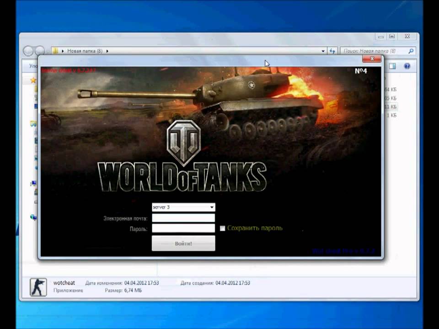Click the Размер: 6,74 МБ value
This screenshot has width=439, height=329.
tap(133, 291)
